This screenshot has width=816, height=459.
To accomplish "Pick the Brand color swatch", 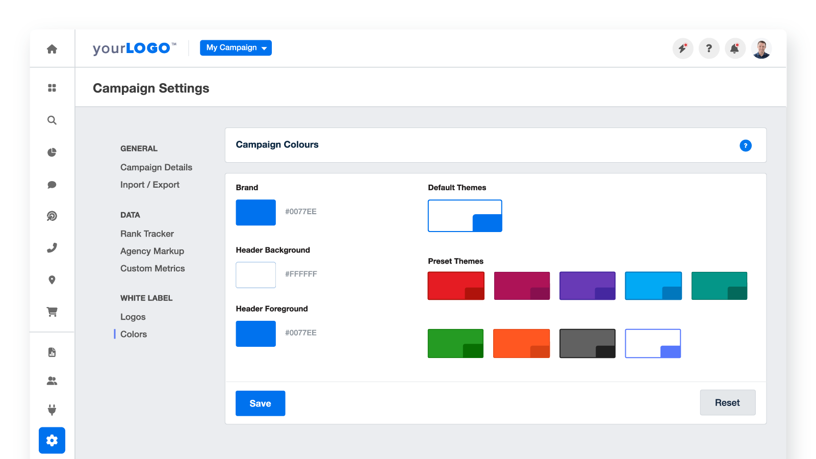I will tap(256, 213).
